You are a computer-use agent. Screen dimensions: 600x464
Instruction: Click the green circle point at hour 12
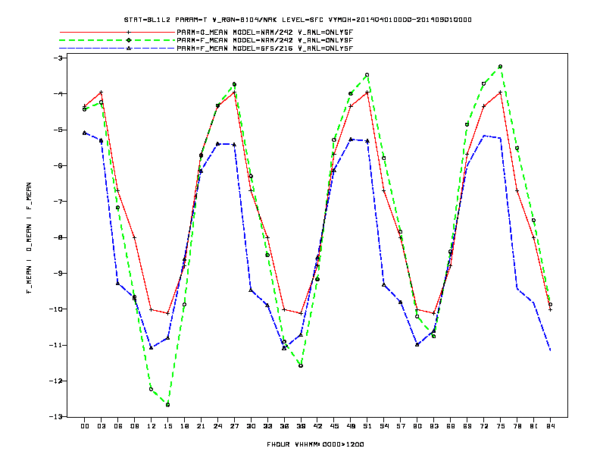152,389
